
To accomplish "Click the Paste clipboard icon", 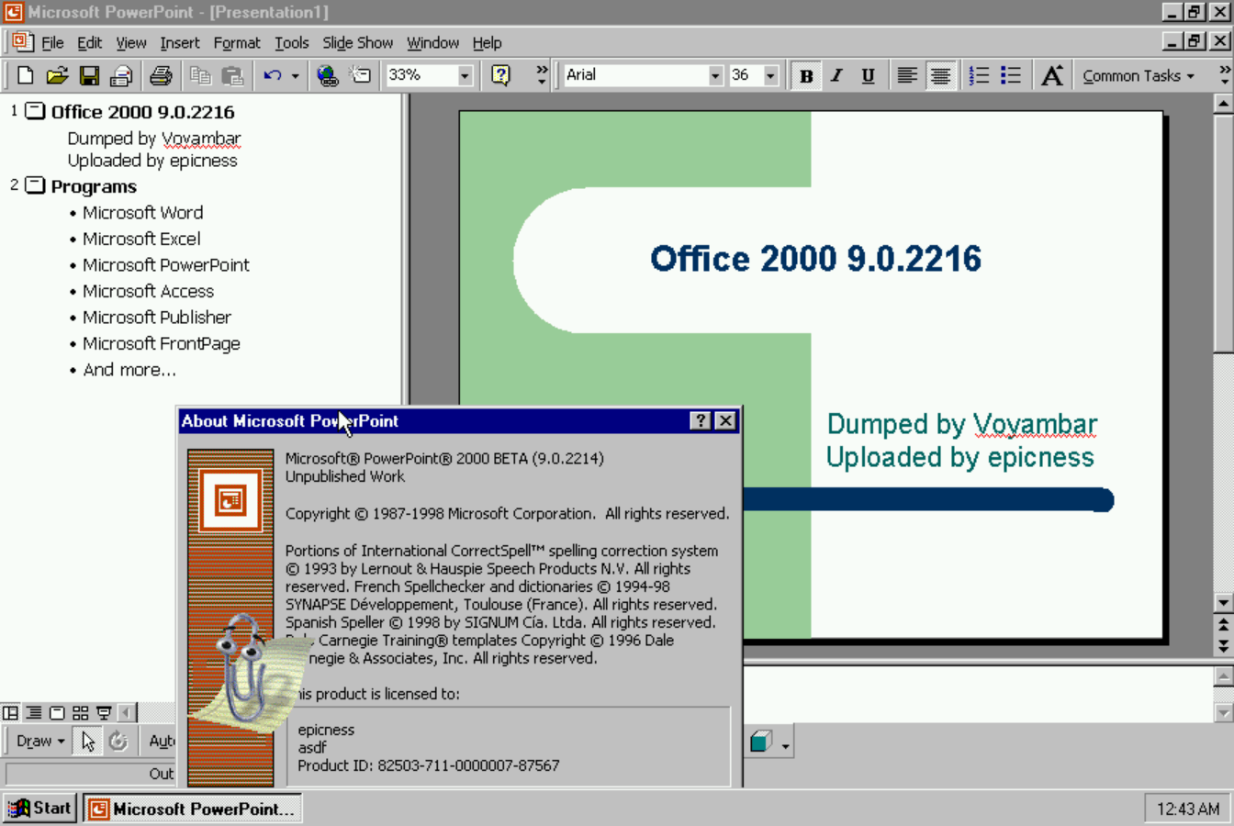I will pos(232,75).
